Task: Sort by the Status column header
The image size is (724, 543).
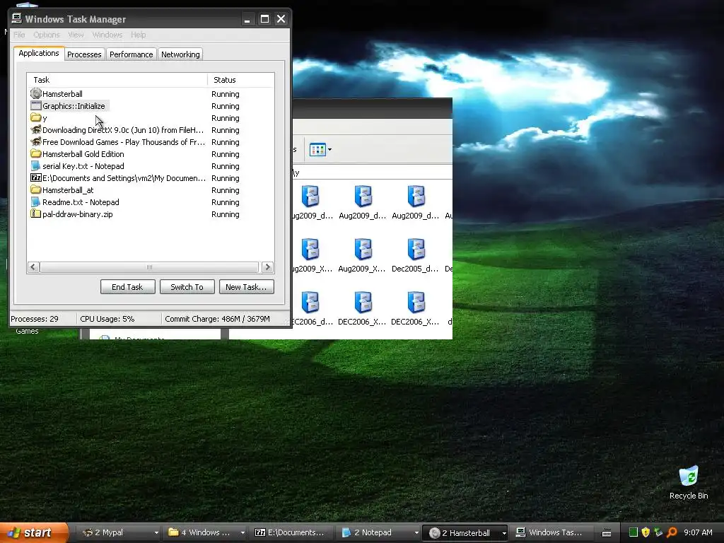Action: pyautogui.click(x=240, y=80)
